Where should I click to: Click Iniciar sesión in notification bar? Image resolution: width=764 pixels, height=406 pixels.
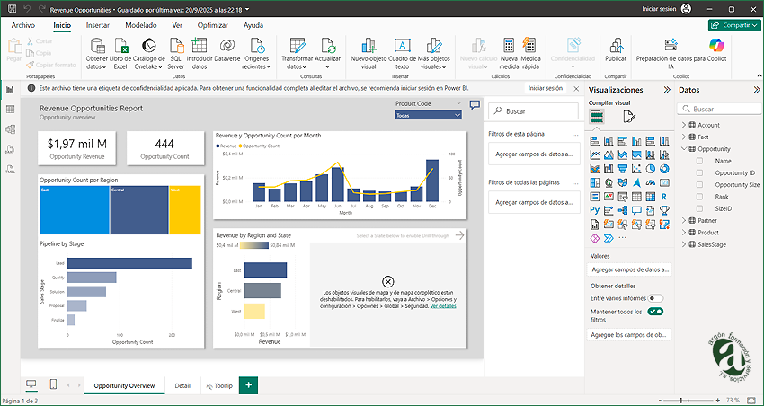546,88
